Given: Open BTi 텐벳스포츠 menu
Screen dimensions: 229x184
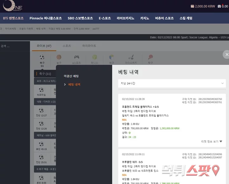Looking at the screenshot, I should 13,18.
